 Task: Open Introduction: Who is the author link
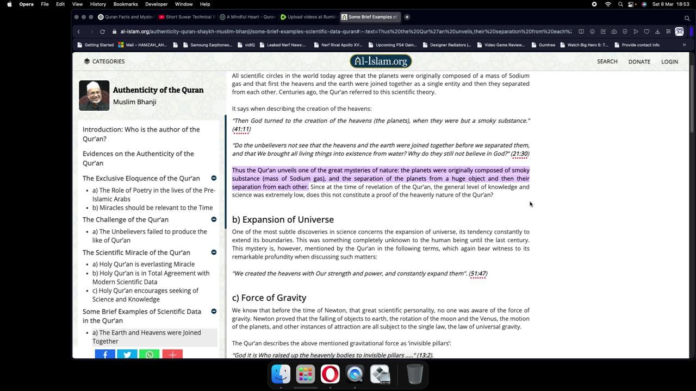coord(141,134)
